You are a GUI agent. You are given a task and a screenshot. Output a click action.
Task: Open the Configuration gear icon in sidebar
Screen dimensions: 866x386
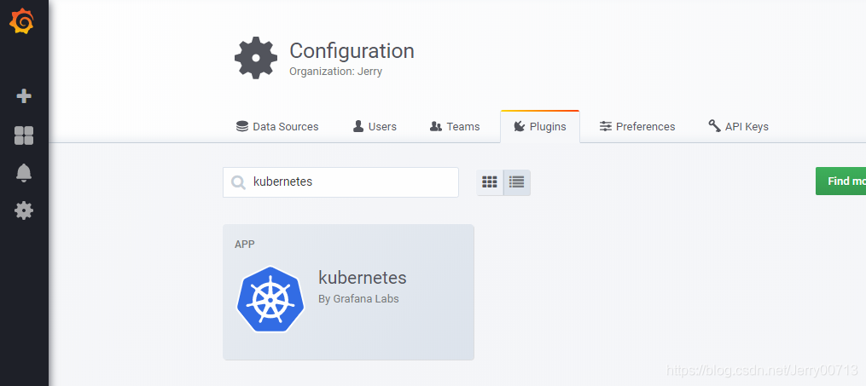click(24, 210)
